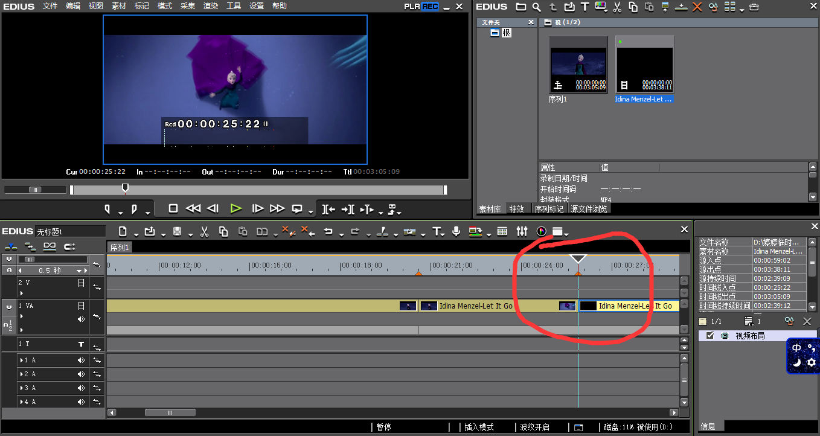Toggle Group/Link mode icon
This screenshot has height=436, width=820.
(x=50, y=246)
